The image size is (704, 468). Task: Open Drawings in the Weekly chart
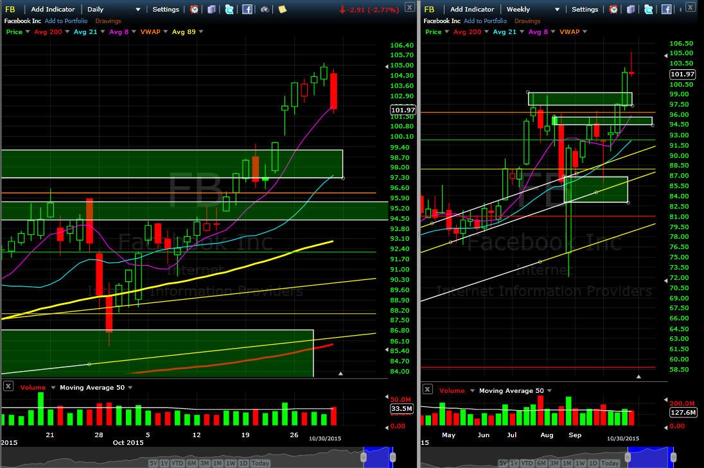[527, 21]
